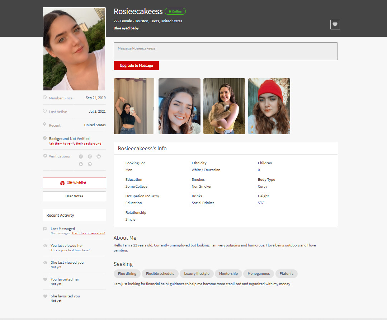
Task: Click inside the Message Rosieecakeess text box
Action: pos(226,51)
